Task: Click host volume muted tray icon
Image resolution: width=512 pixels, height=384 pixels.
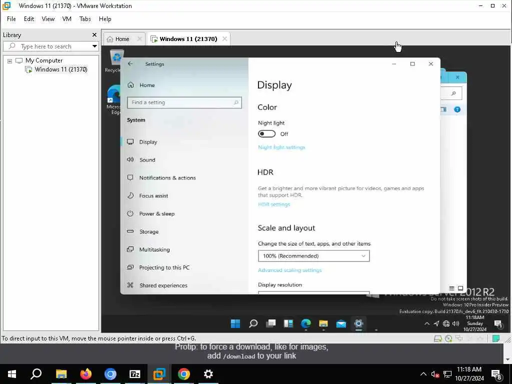Action: 435,374
